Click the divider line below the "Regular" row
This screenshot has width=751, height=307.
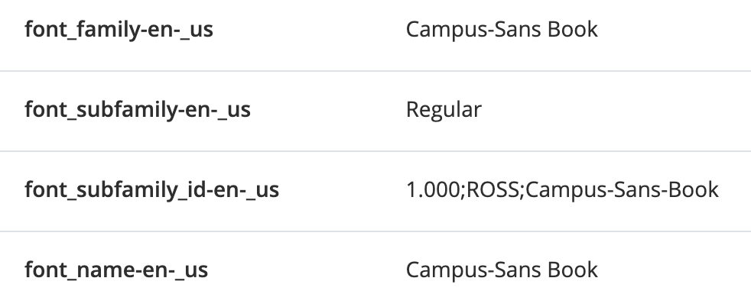(x=375, y=151)
